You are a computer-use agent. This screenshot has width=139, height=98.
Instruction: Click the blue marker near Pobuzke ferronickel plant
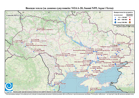pyautogui.click(x=66, y=56)
